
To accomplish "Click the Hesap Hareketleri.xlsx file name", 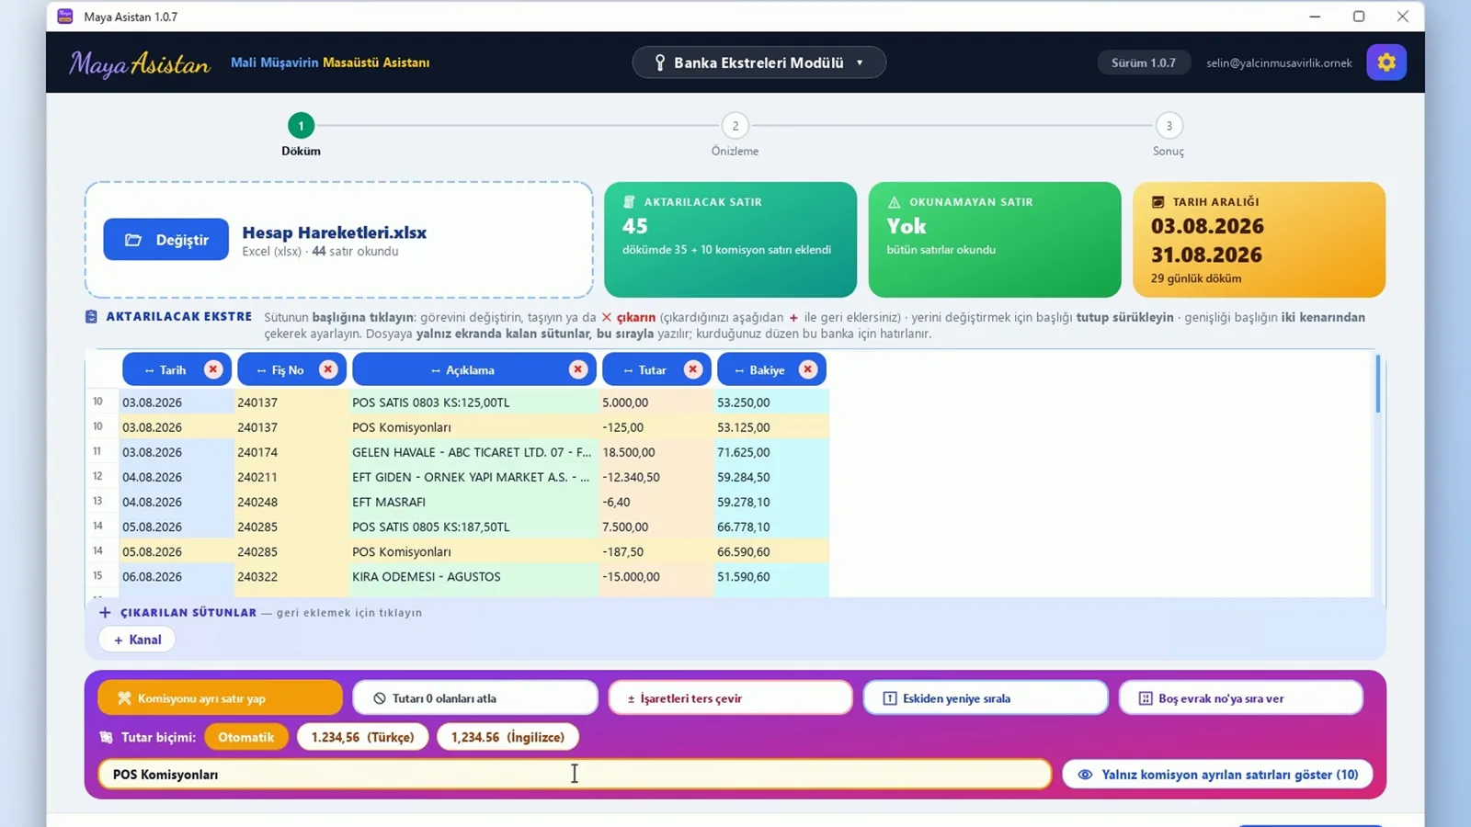I will (x=334, y=232).
